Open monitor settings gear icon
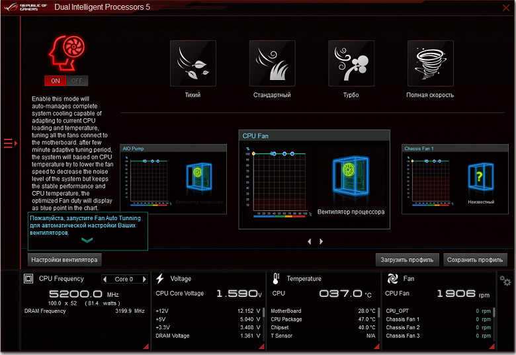The image size is (516, 355). 505,280
